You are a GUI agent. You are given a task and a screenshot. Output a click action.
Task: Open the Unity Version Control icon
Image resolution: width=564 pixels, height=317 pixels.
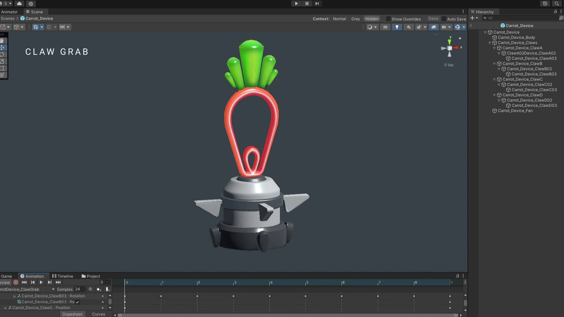point(31,4)
